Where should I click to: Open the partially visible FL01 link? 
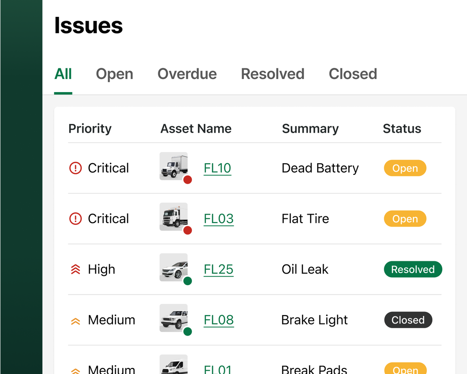(218, 369)
